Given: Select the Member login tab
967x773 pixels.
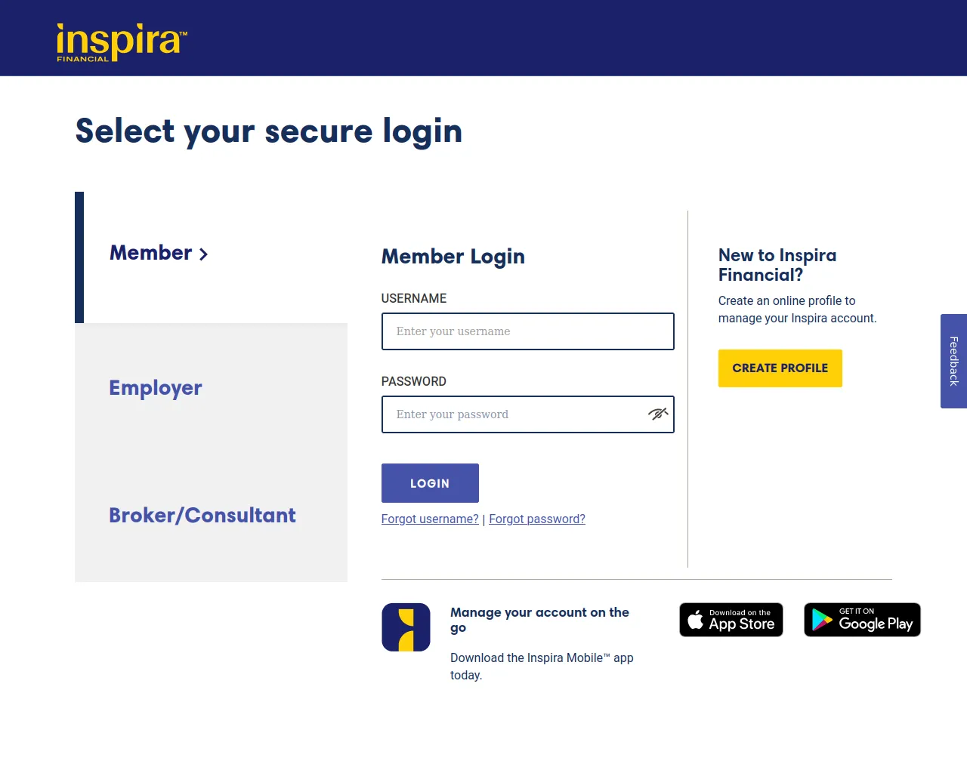Looking at the screenshot, I should 151,253.
